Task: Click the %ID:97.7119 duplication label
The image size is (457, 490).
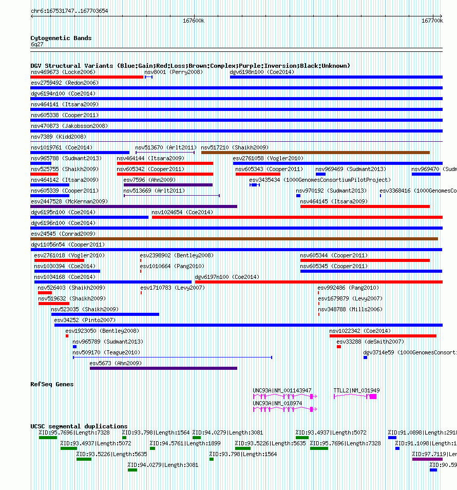Action: click(434, 454)
